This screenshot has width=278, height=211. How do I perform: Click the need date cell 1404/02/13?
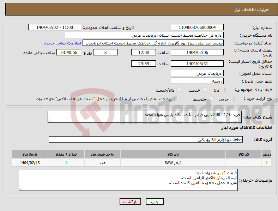pos(30,163)
